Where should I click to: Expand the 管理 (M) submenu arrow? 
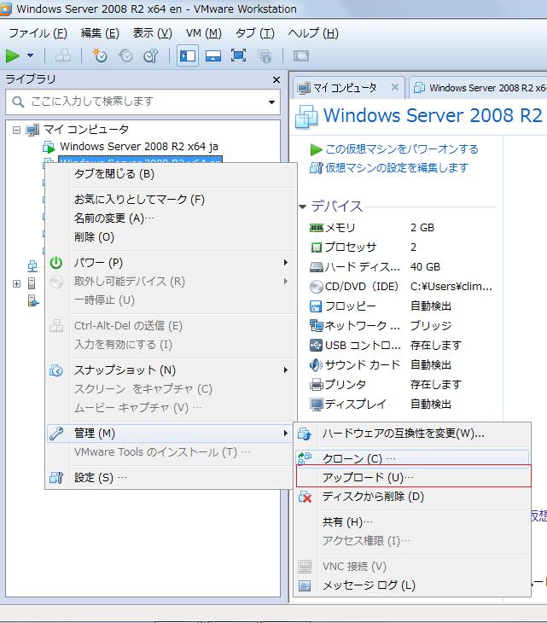point(286,434)
